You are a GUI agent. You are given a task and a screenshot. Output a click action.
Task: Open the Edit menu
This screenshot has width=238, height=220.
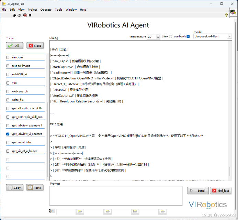click(x=12, y=10)
